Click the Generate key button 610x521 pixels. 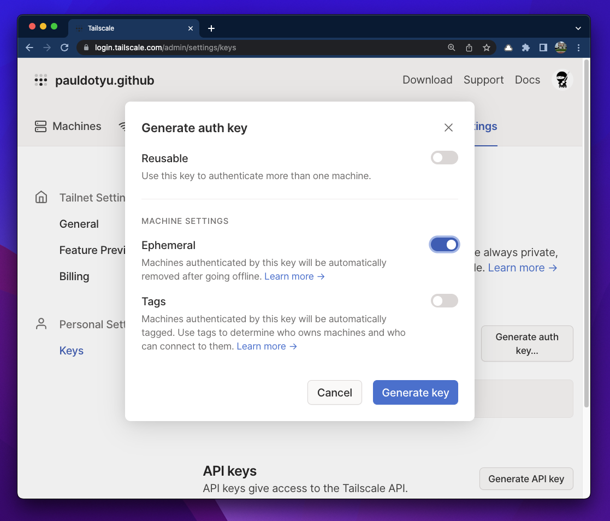click(415, 393)
